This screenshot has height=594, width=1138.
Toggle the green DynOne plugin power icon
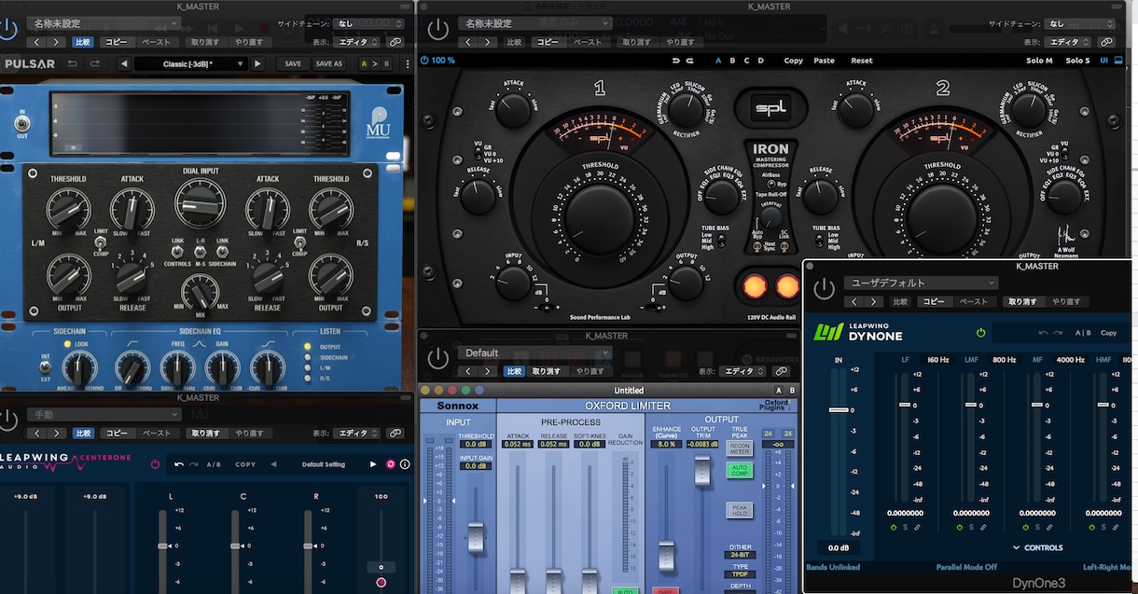(x=980, y=332)
